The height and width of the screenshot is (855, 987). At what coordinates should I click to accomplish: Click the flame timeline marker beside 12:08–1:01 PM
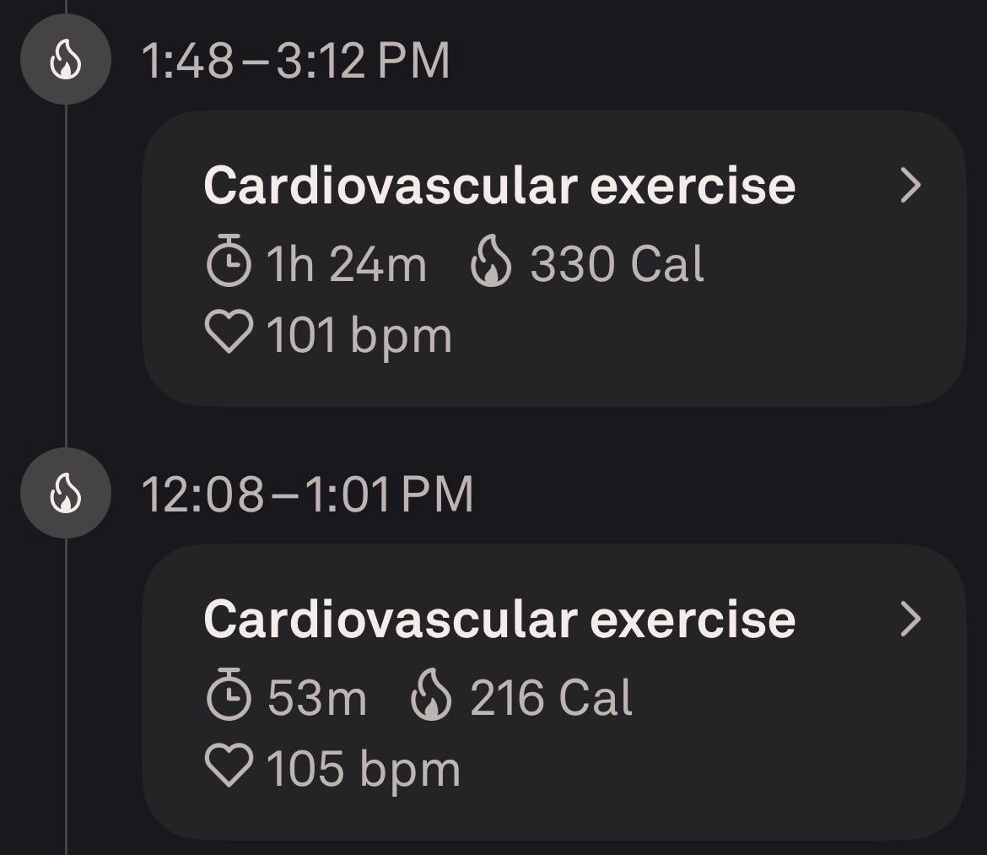(x=65, y=493)
